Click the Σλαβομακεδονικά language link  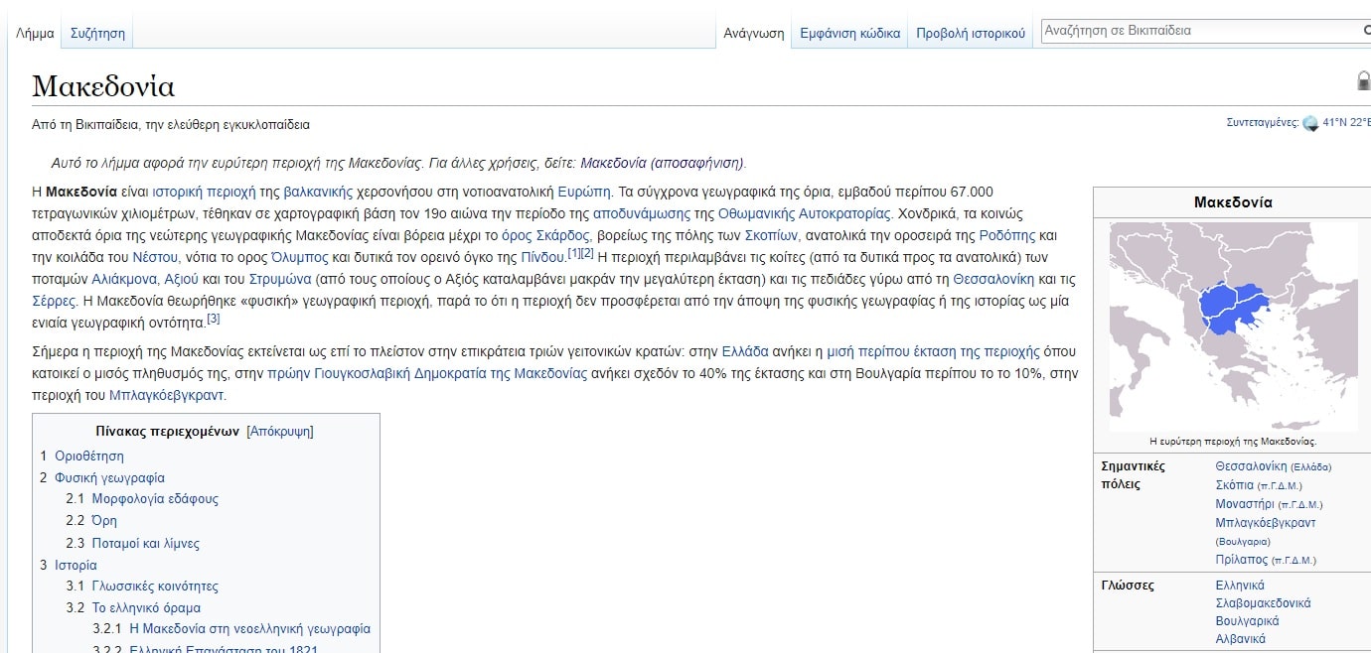pyautogui.click(x=1263, y=603)
